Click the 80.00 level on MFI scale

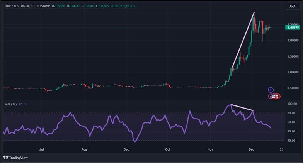coord(292,113)
